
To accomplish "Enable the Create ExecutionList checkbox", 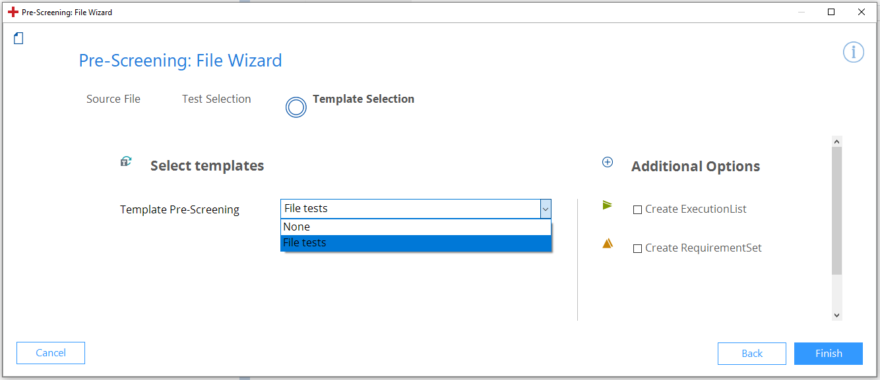I will [637, 210].
